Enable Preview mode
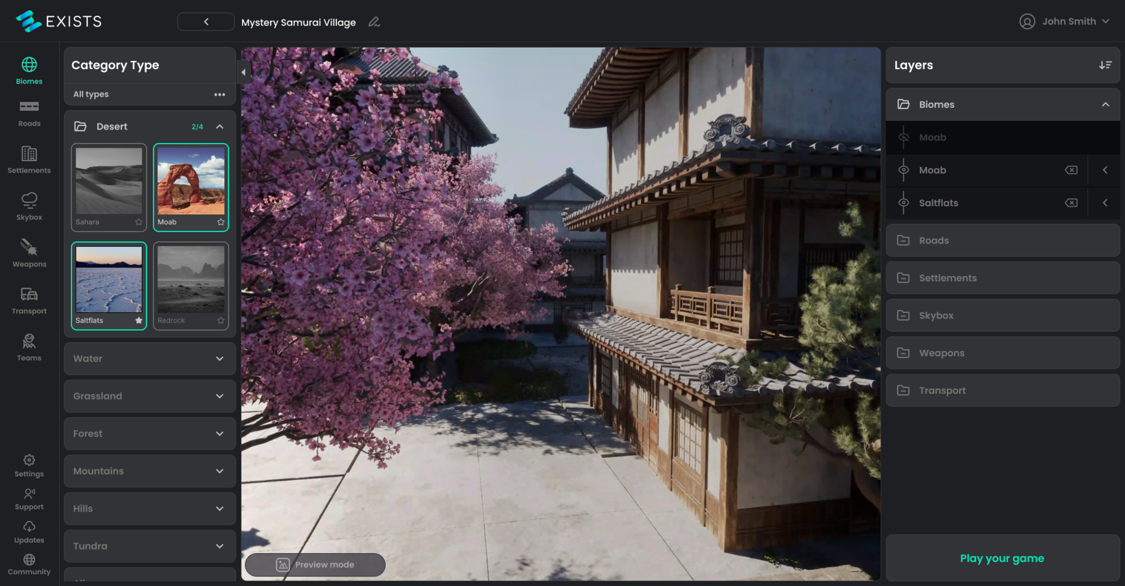This screenshot has height=586, width=1125. (x=315, y=564)
